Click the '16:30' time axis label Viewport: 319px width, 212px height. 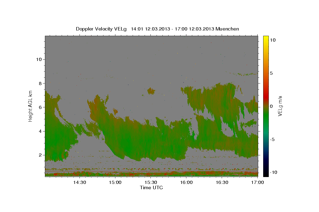(x=222, y=183)
